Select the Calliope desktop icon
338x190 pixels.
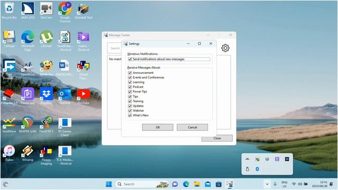click(10, 39)
